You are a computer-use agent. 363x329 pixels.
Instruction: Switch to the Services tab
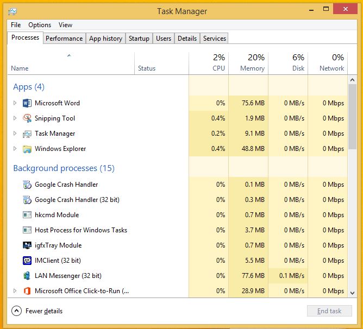[214, 39]
